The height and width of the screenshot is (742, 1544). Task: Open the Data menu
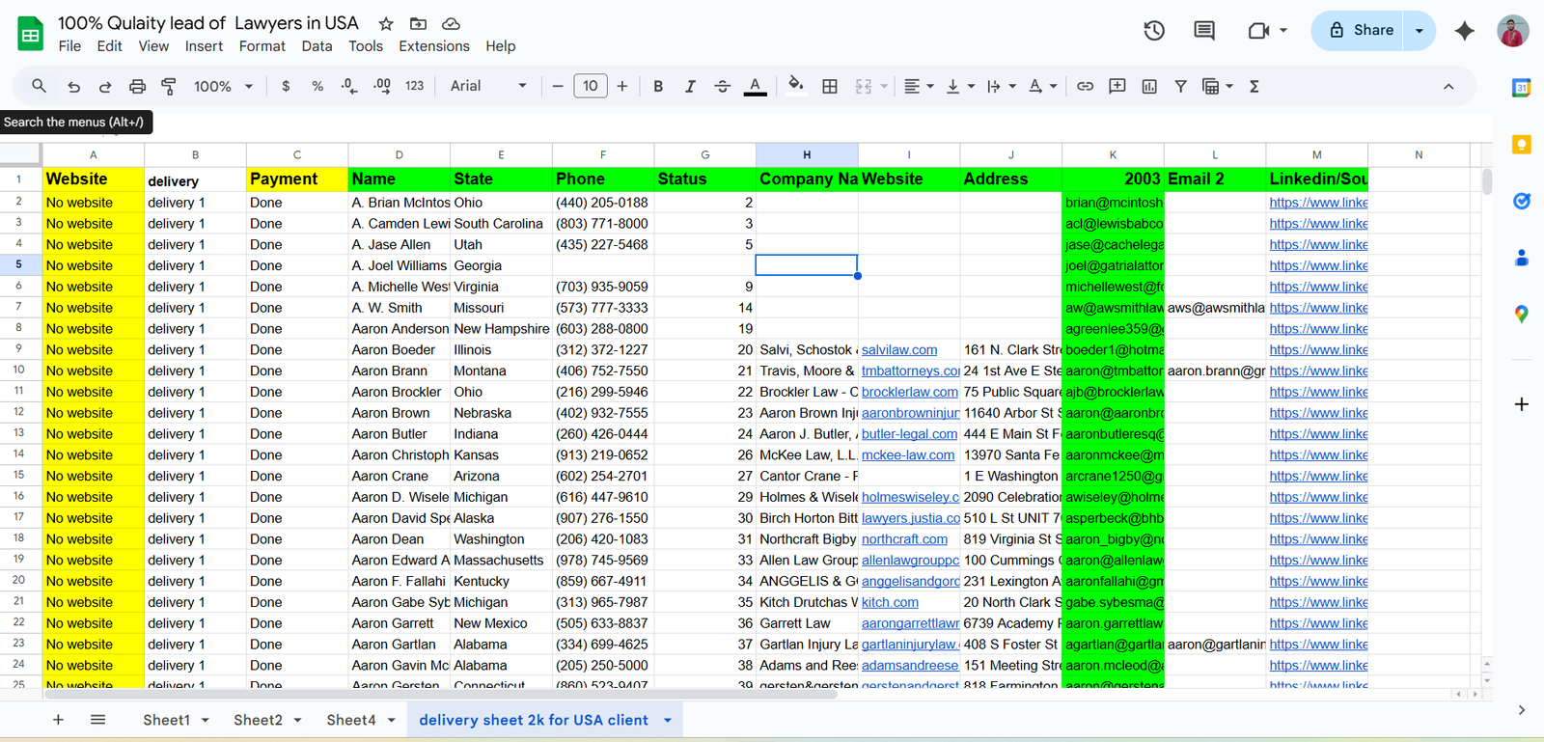(x=317, y=46)
